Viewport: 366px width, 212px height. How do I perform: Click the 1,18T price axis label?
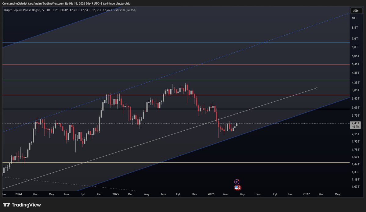pyautogui.click(x=356, y=180)
